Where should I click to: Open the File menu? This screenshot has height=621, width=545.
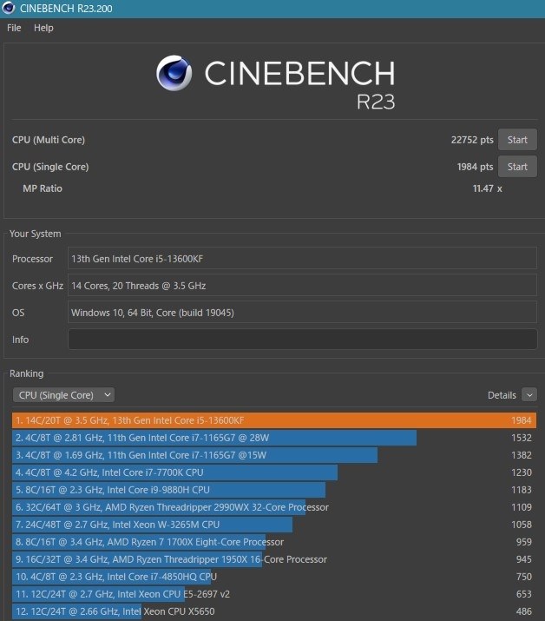click(x=14, y=28)
